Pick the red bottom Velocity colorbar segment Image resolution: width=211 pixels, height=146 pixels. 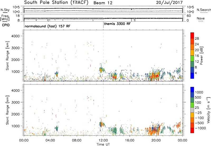pos(192,130)
